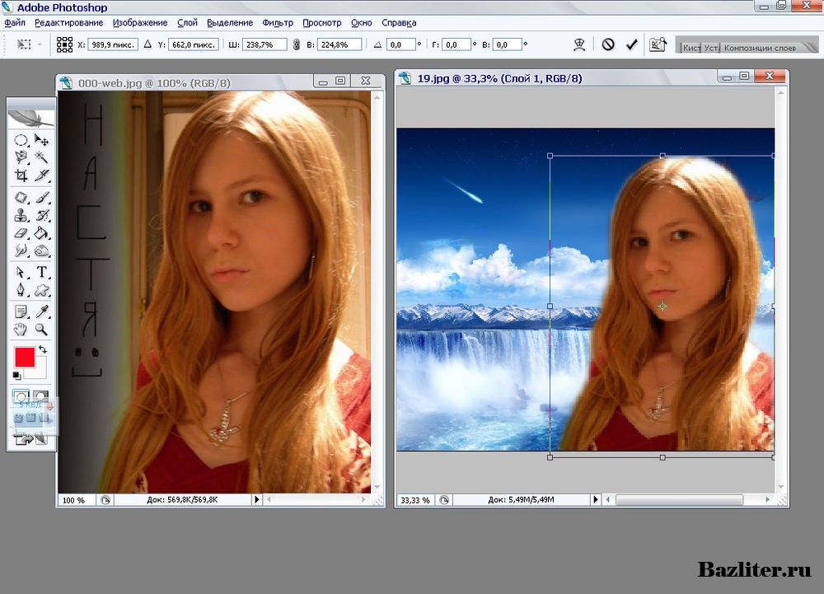Open status bar arrow menu in 000-web.jpg

(x=256, y=500)
